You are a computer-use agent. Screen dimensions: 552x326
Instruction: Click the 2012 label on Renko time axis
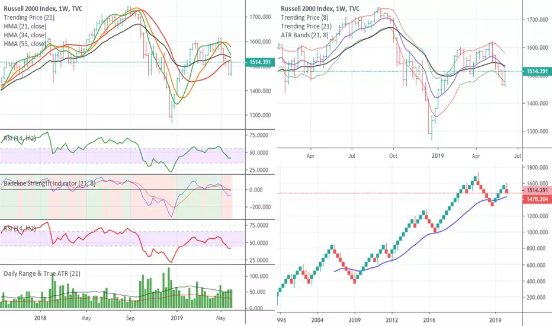point(392,320)
